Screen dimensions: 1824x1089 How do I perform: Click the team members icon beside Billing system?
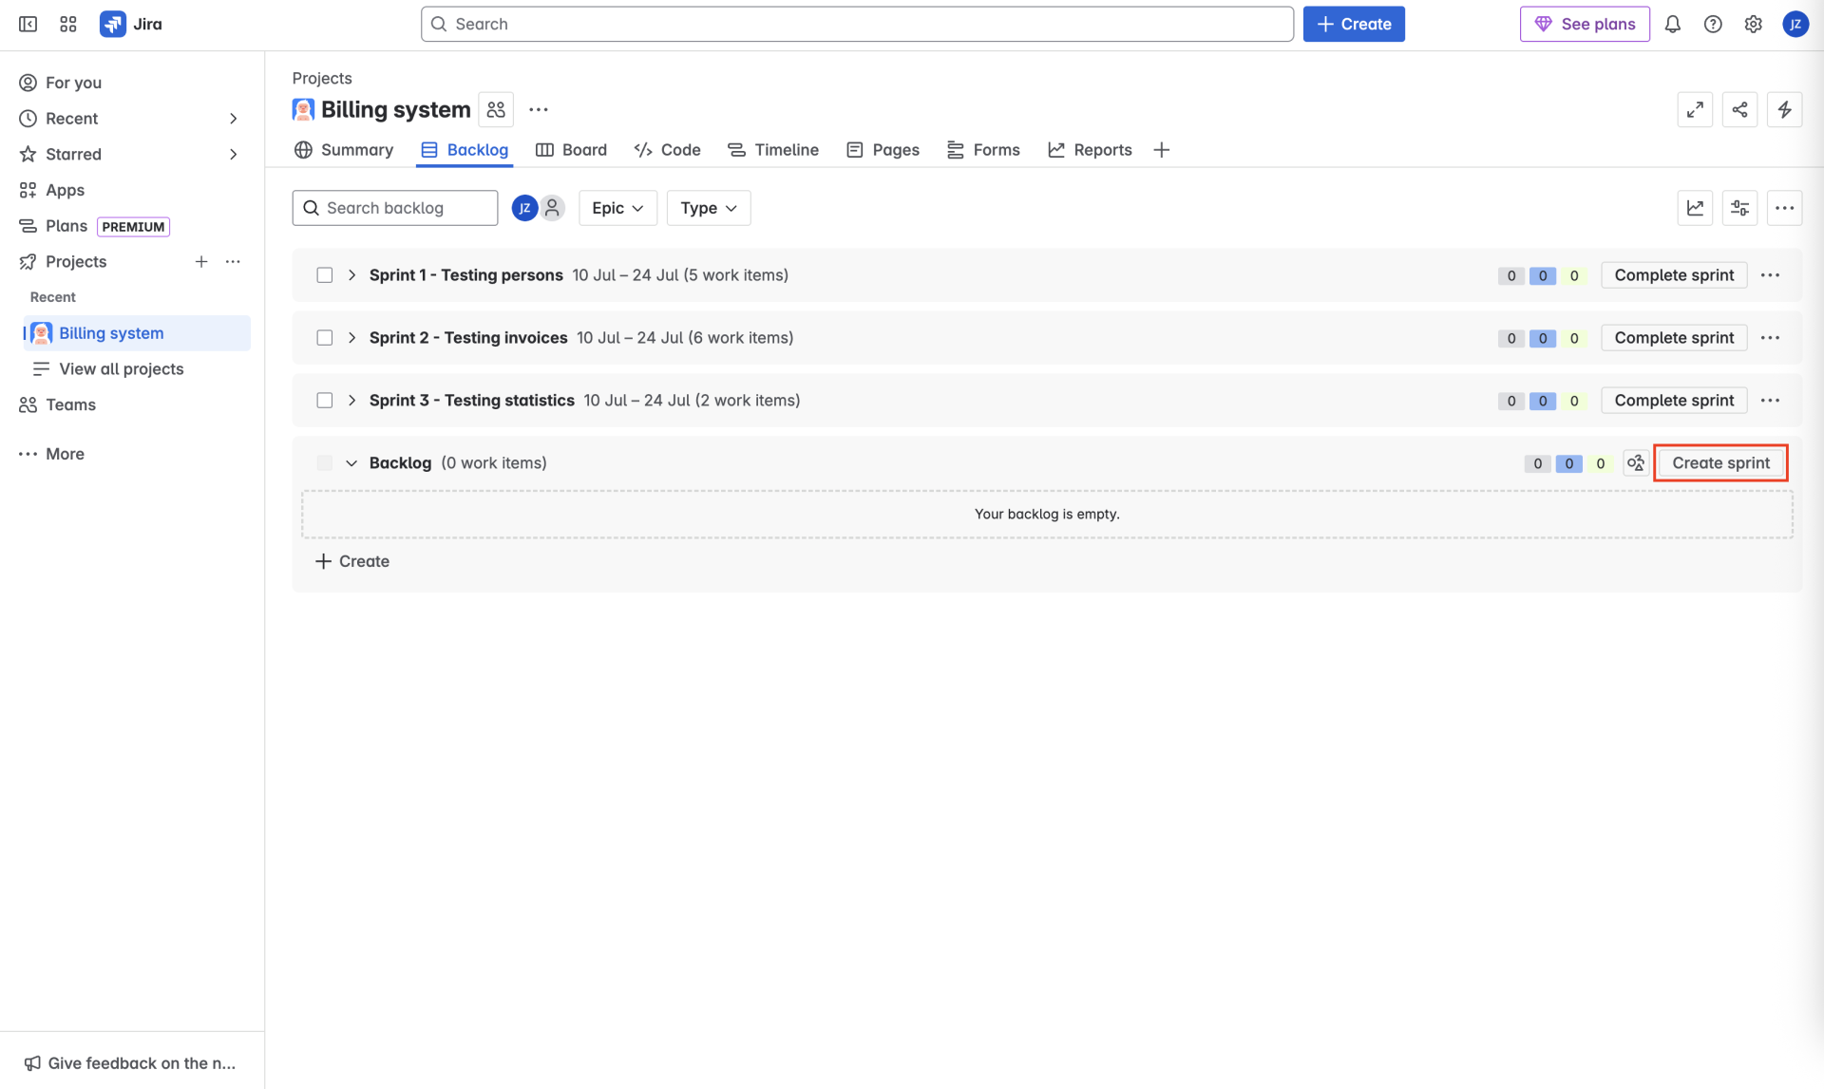click(496, 110)
